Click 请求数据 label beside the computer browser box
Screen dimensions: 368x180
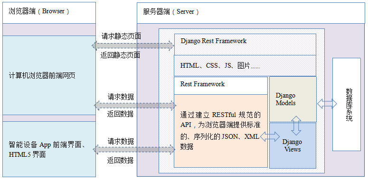(121, 97)
